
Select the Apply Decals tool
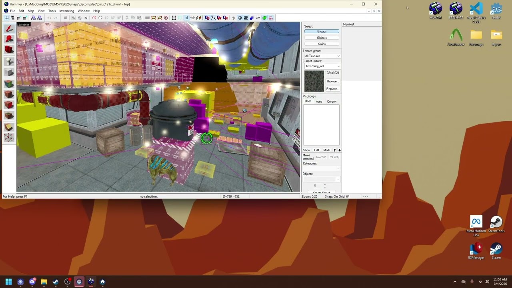(x=9, y=105)
